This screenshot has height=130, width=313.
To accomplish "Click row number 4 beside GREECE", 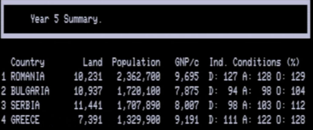I will tap(3, 120).
